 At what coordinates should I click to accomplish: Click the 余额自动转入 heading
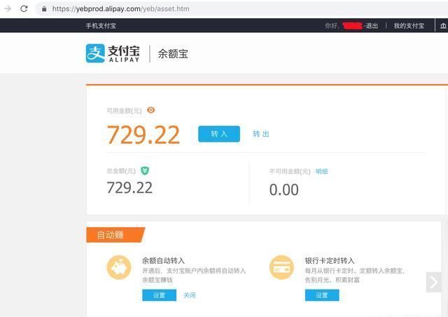163,261
